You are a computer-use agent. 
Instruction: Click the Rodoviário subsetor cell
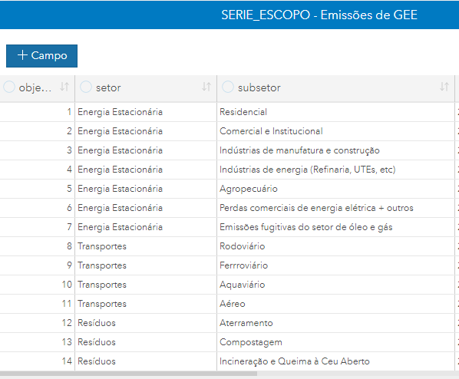pyautogui.click(x=335, y=246)
